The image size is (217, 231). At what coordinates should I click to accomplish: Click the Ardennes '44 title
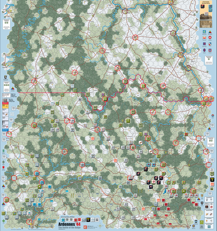(69, 224)
